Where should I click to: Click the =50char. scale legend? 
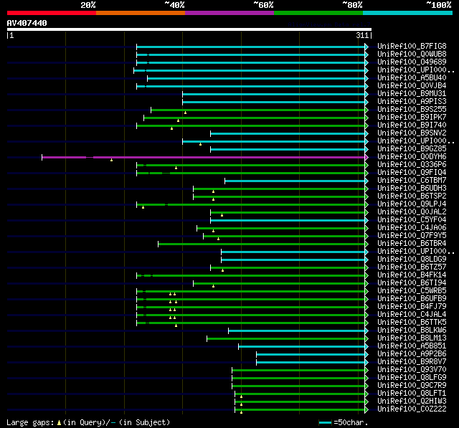click(343, 422)
